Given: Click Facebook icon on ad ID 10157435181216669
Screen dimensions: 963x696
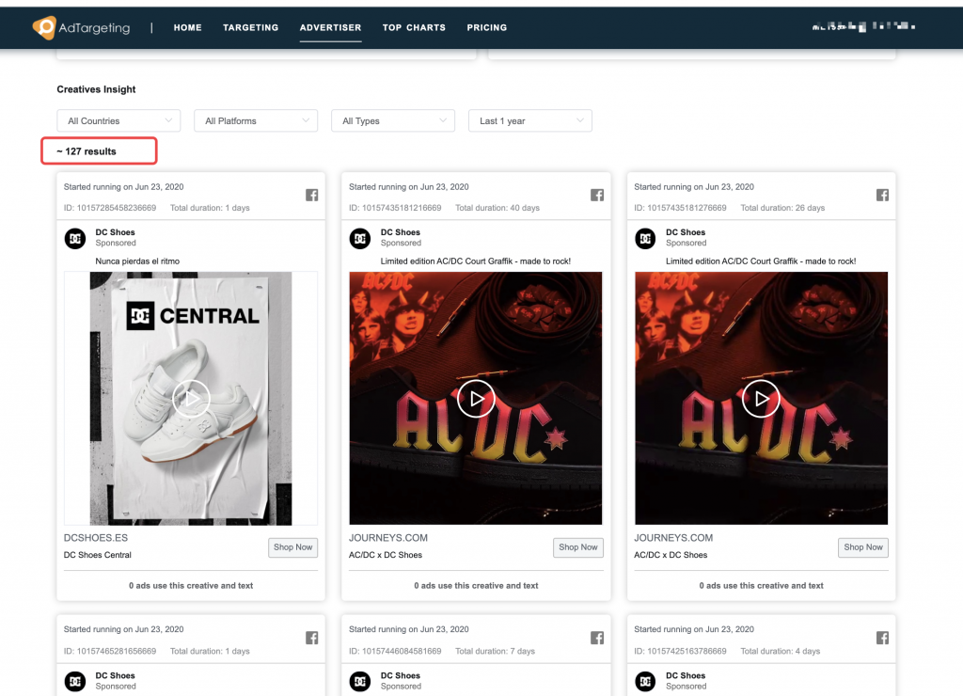Looking at the screenshot, I should point(597,196).
